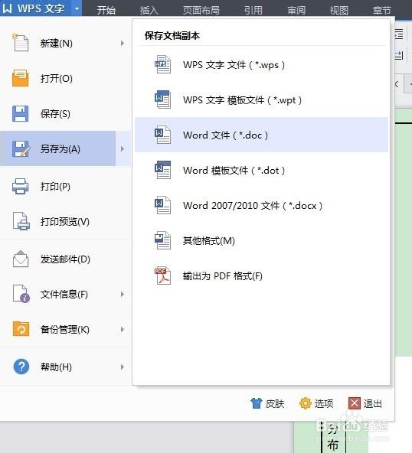The height and width of the screenshot is (453, 412).
Task: Expand the 帮助(H) submenu arrow
Action: [123, 367]
